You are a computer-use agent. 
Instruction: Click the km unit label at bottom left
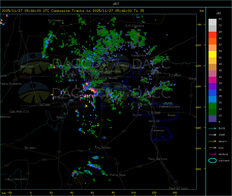point(4,193)
